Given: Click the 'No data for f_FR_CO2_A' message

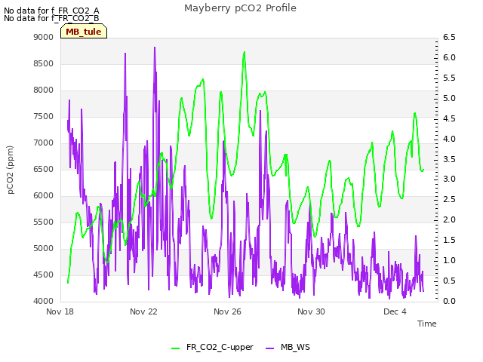Looking at the screenshot, I should [51, 11].
